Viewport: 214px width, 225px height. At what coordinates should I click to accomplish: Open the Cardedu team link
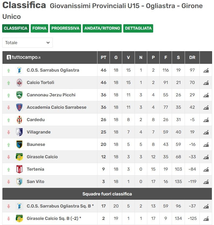pos(36,120)
